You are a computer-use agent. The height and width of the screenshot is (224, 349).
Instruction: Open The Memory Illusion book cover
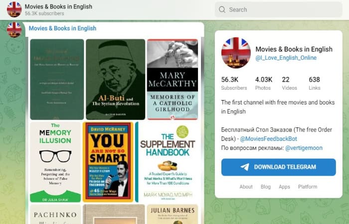click(x=55, y=162)
